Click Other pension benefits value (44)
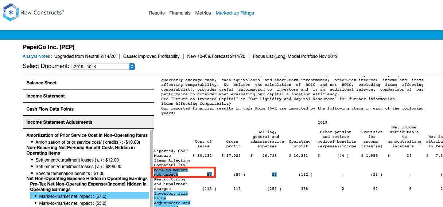Image resolution: width=443 pixels, height=207 pixels. tap(343, 156)
